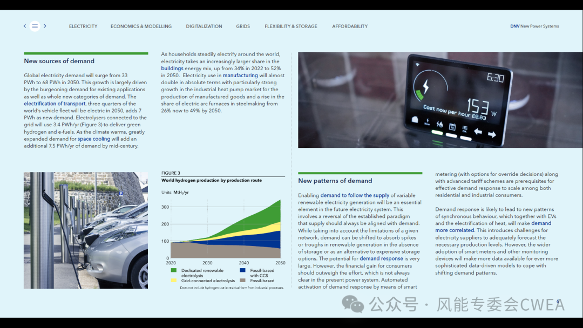Click the DNV New Power Systems title

click(x=534, y=26)
